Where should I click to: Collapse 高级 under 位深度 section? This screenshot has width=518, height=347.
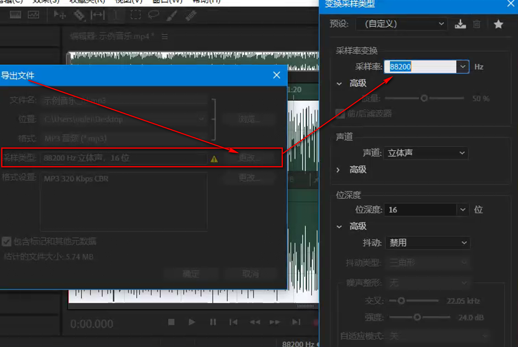pos(339,227)
